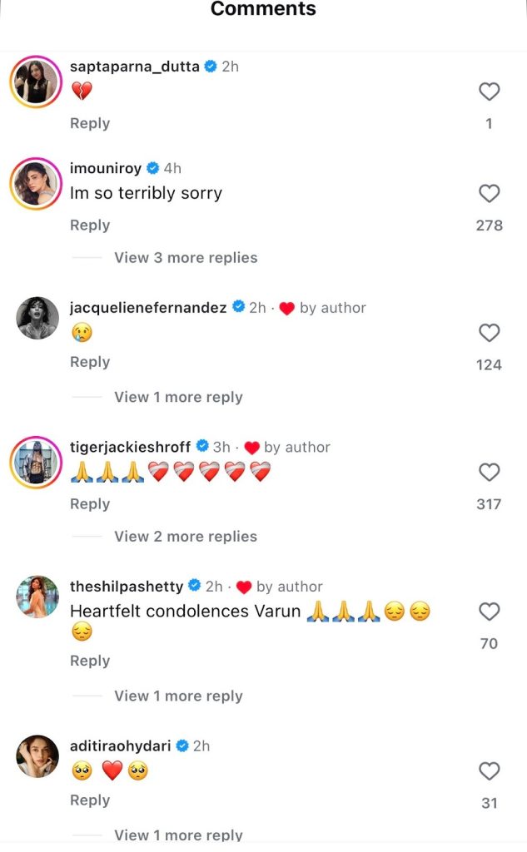Like theshilpashetty's condolences comment

point(489,612)
